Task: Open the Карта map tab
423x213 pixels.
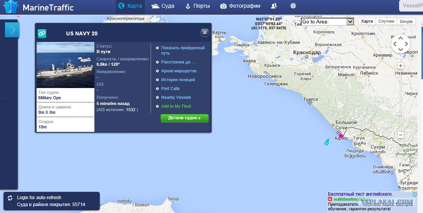Action: pyautogui.click(x=130, y=6)
